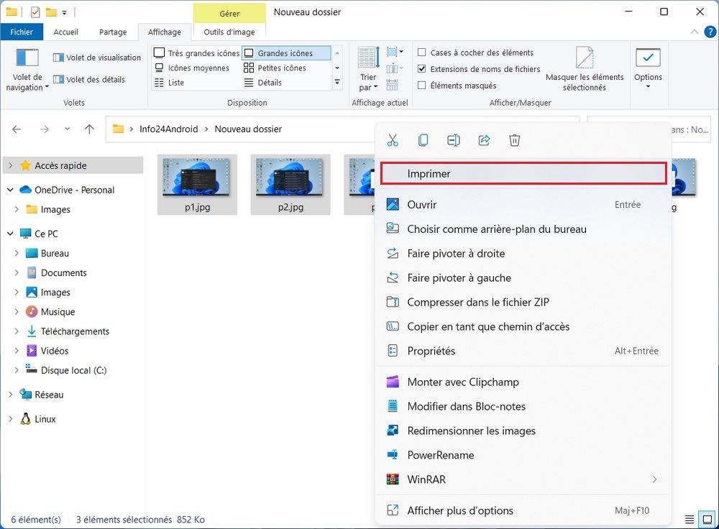Click the Up arrow navigation icon

click(89, 129)
